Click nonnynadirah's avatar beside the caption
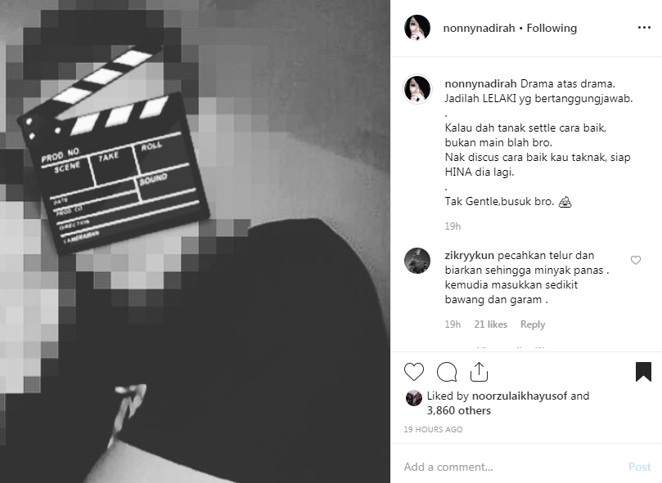The width and height of the screenshot is (662, 483). [x=417, y=89]
